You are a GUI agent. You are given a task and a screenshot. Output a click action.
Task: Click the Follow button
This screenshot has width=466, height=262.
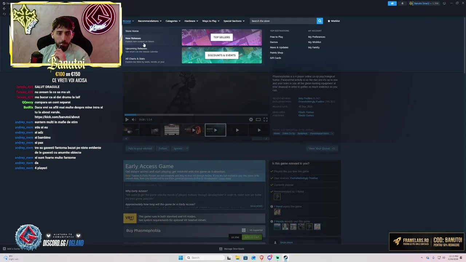pos(163,148)
